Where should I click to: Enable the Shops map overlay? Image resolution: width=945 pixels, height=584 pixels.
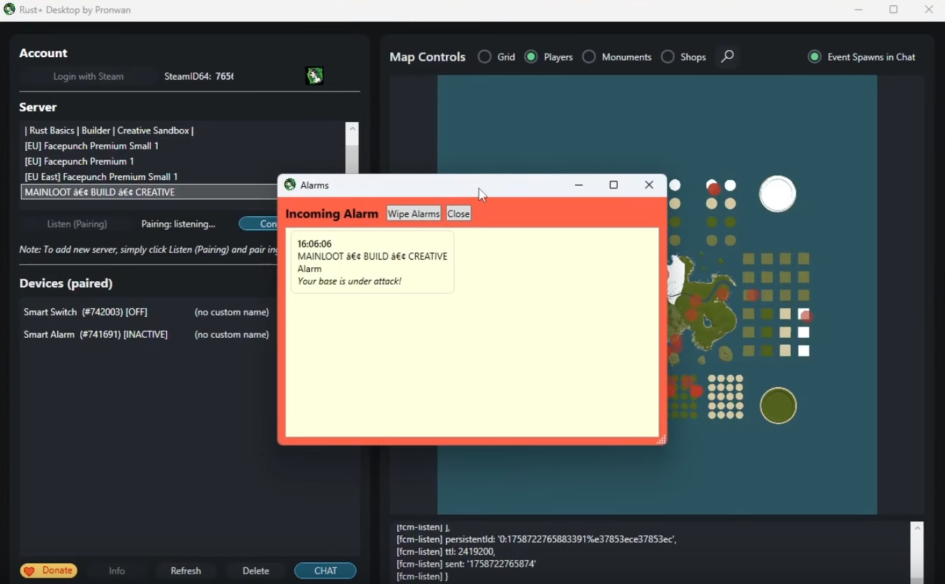[x=668, y=57]
